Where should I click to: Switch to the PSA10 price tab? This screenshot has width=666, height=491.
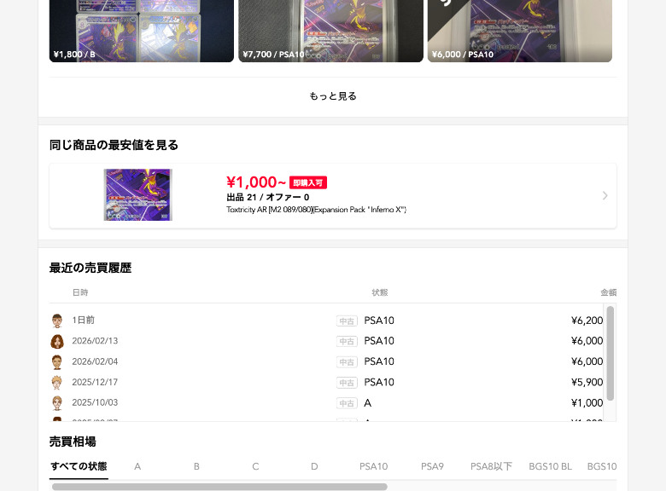click(x=373, y=466)
